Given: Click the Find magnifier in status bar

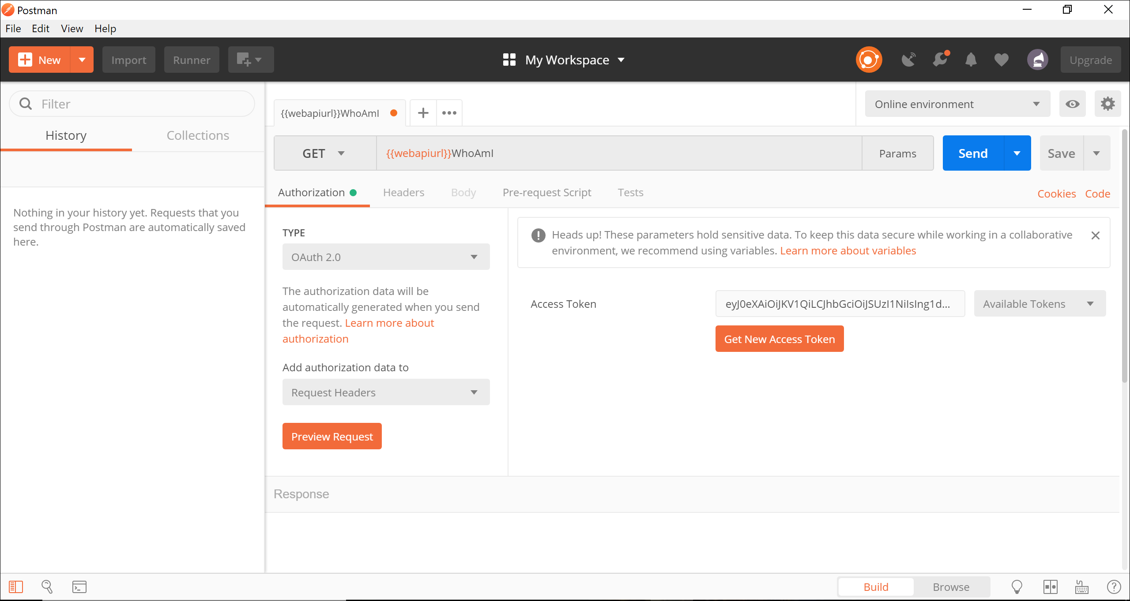Looking at the screenshot, I should (x=47, y=587).
